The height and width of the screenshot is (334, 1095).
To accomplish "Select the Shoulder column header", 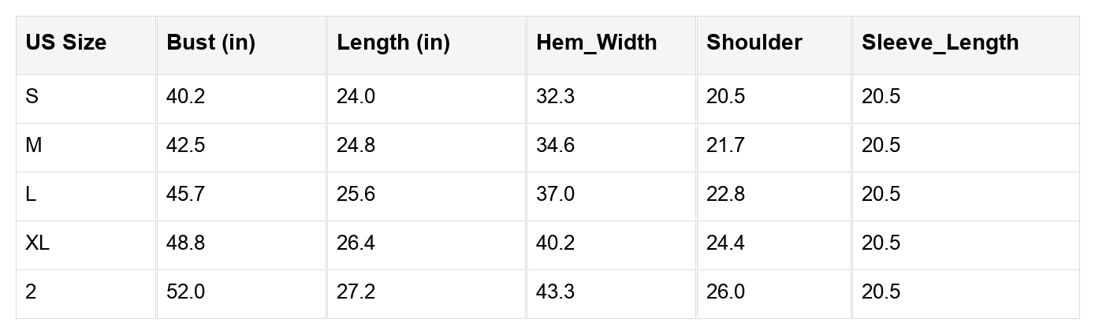I will tap(754, 43).
